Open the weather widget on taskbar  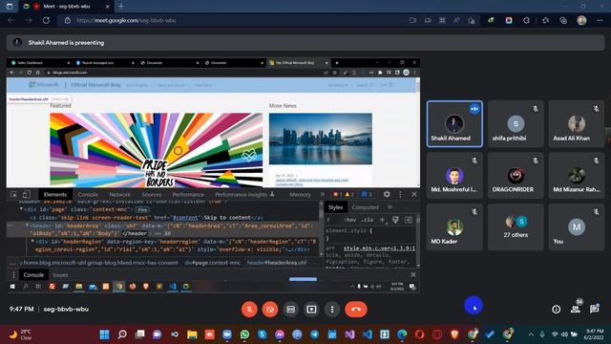click(21, 334)
